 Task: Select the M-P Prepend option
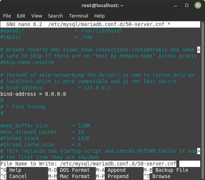tap(112, 176)
